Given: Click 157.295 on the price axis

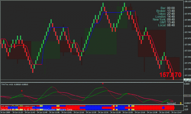Looking at the screenshot, I should 187,69.
